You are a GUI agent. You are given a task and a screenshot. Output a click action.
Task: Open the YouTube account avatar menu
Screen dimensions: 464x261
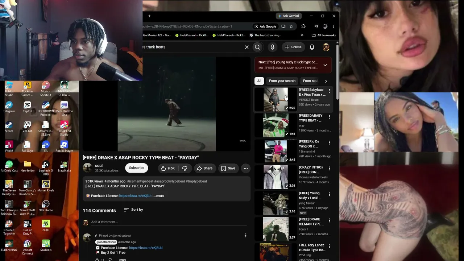(326, 47)
